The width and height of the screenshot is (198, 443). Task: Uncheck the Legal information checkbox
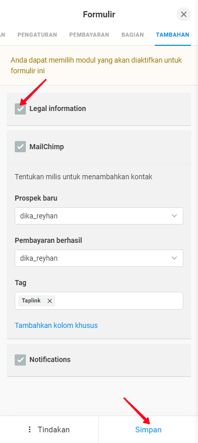(x=20, y=109)
